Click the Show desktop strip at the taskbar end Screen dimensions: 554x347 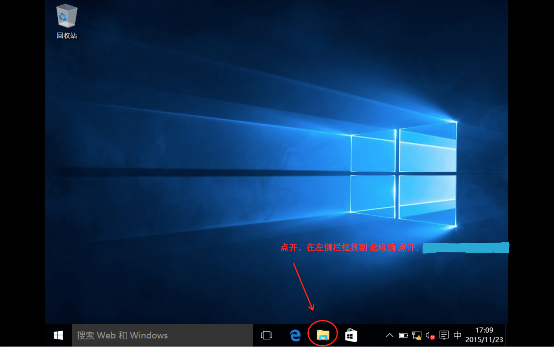[507, 335]
